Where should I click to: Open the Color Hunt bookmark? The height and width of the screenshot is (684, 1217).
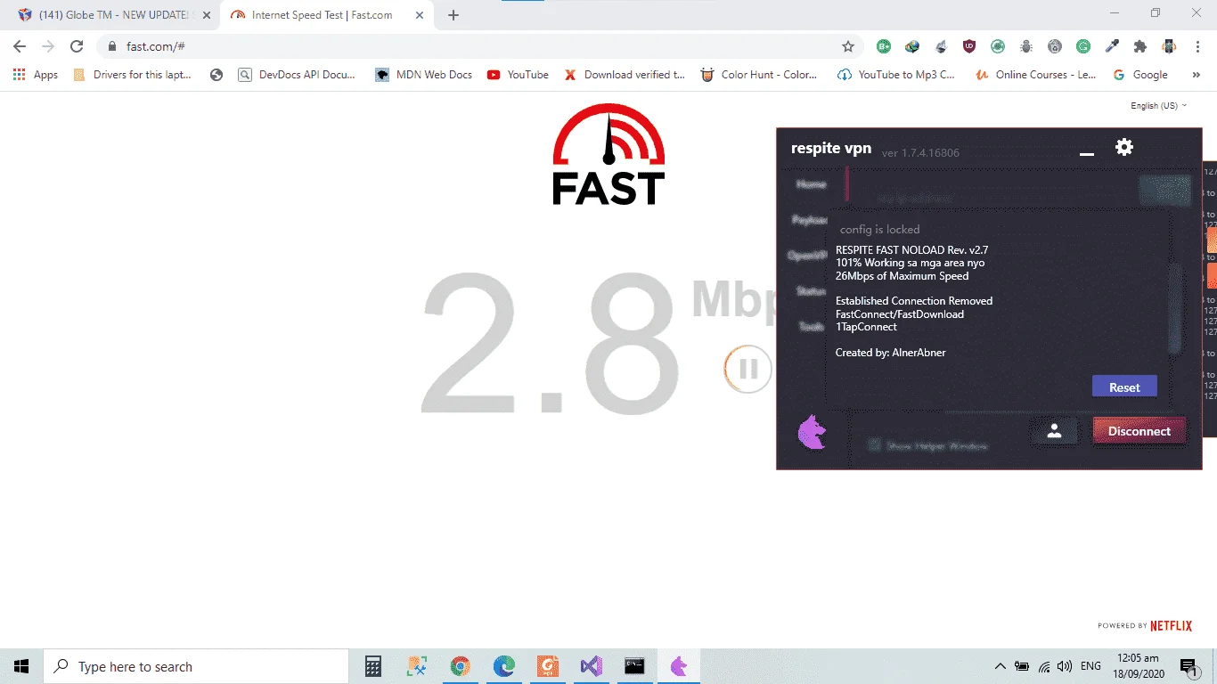point(759,75)
